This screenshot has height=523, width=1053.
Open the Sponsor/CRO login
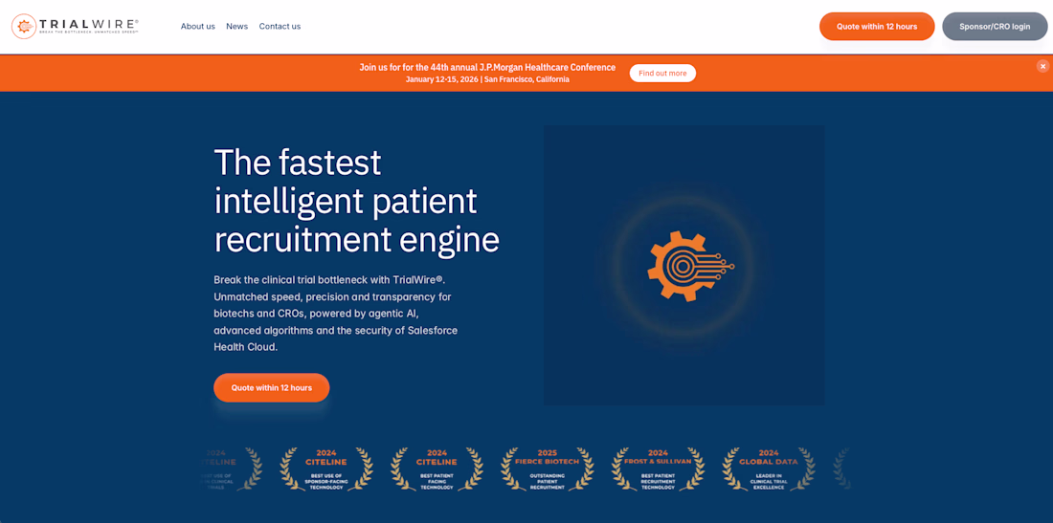[995, 26]
